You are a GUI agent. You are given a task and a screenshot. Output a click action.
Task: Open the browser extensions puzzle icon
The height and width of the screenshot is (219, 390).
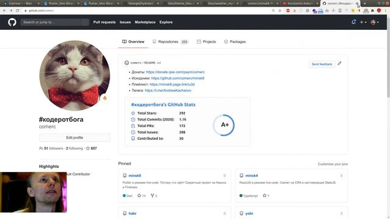tap(372, 11)
